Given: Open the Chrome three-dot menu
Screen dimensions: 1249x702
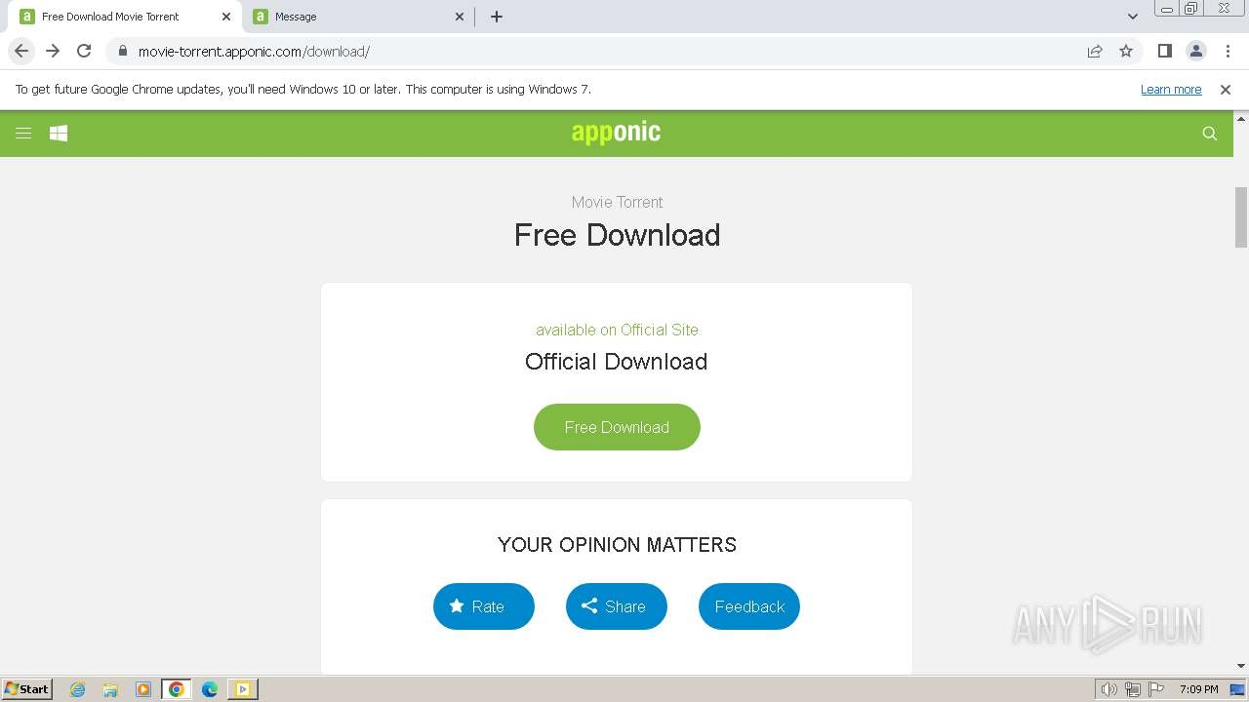Looking at the screenshot, I should (1228, 52).
